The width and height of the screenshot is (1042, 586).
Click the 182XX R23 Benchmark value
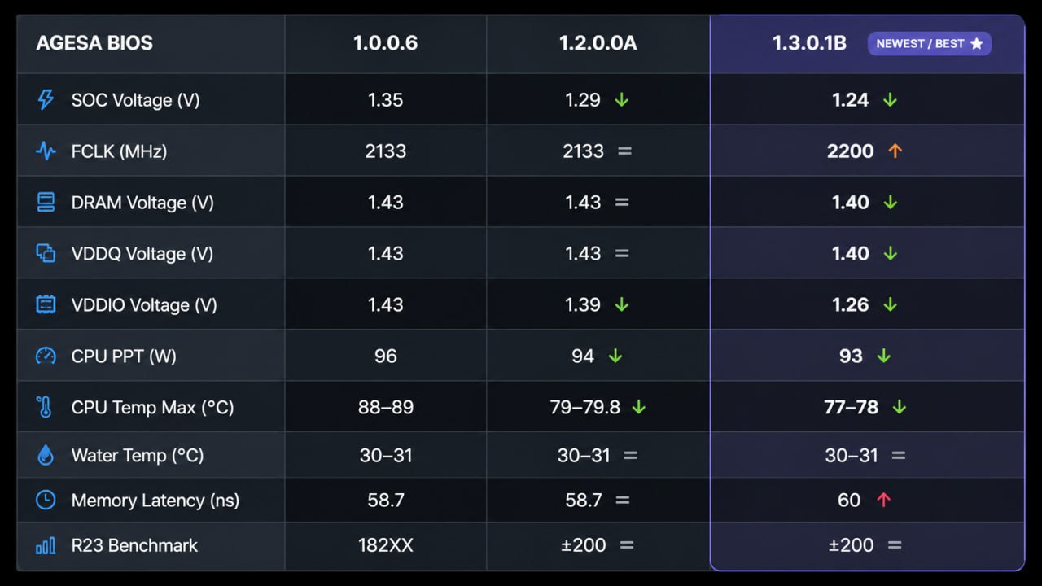coord(386,545)
